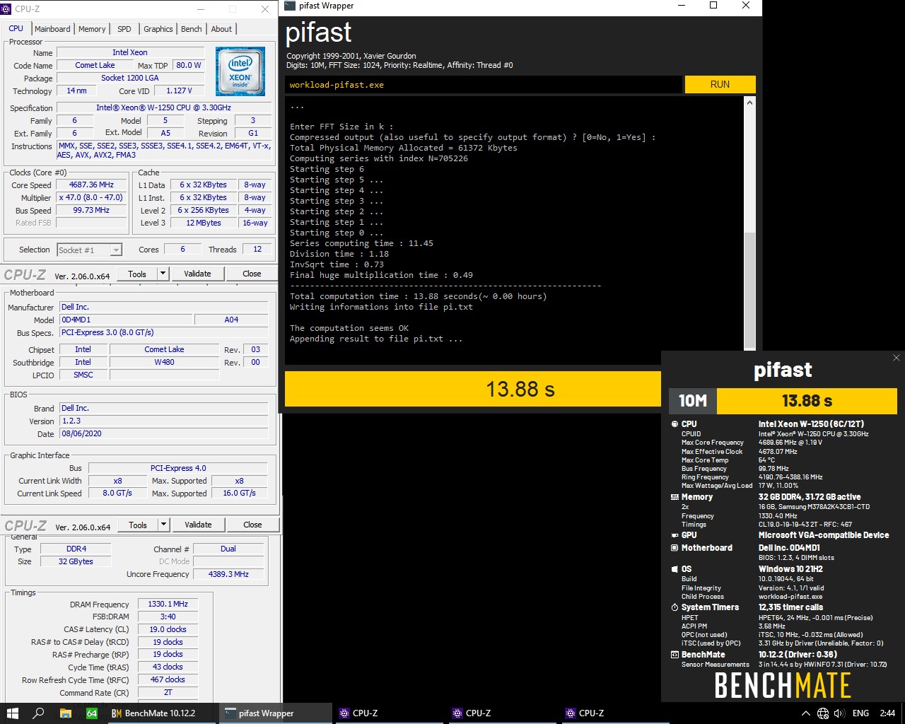Start the benchmark with the RUN button
Image resolution: width=905 pixels, height=724 pixels.
(x=720, y=84)
